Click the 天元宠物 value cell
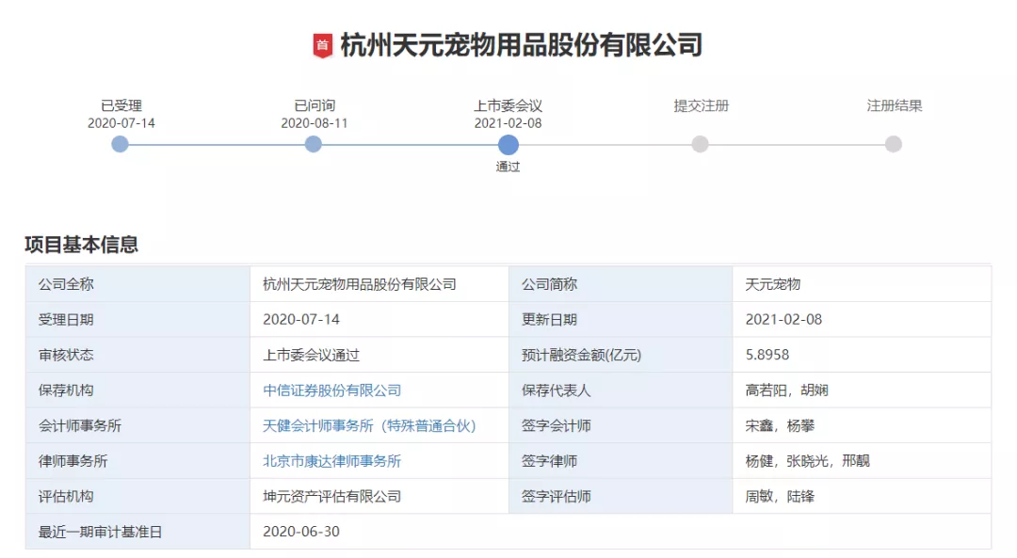Viewport: 1017px width, 558px height. tap(862, 284)
